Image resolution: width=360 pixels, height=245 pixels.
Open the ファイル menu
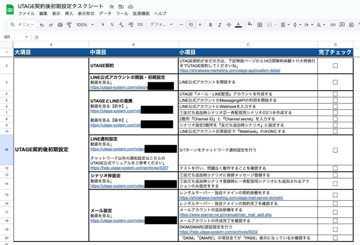[26, 14]
